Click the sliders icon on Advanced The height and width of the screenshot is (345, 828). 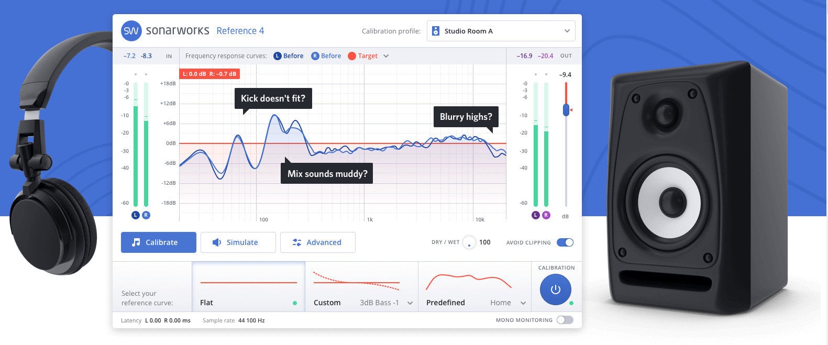click(297, 242)
